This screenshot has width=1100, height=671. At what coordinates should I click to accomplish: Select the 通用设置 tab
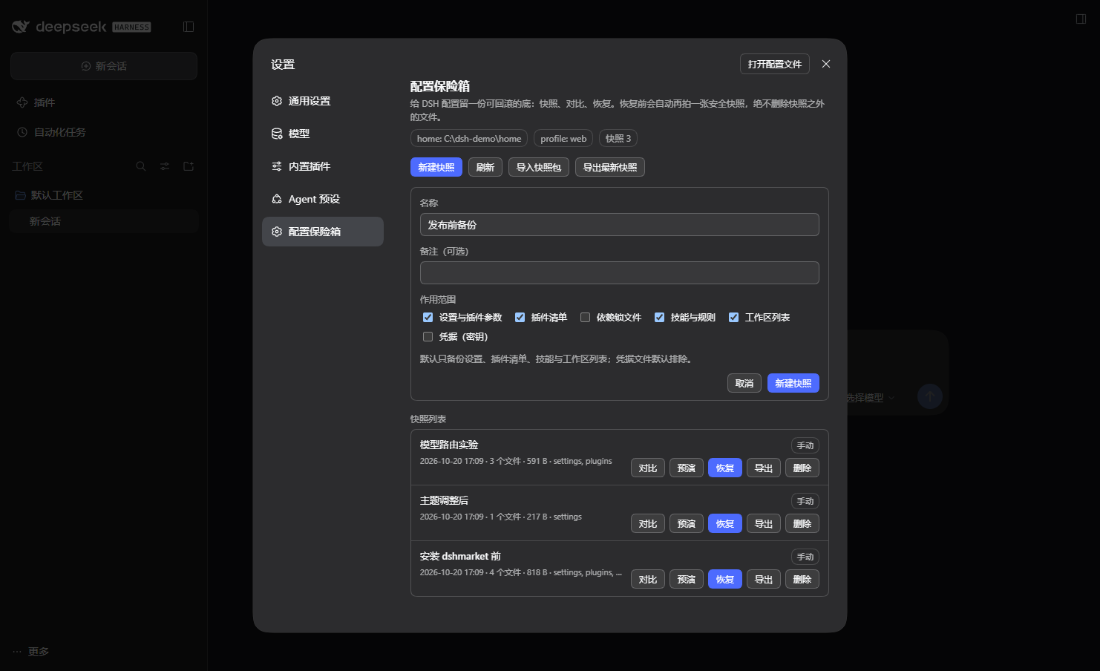(x=323, y=101)
